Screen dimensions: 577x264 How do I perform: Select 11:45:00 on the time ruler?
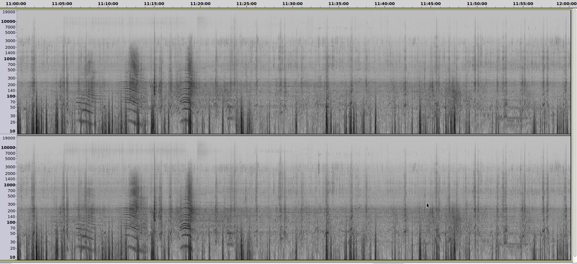tap(430, 4)
